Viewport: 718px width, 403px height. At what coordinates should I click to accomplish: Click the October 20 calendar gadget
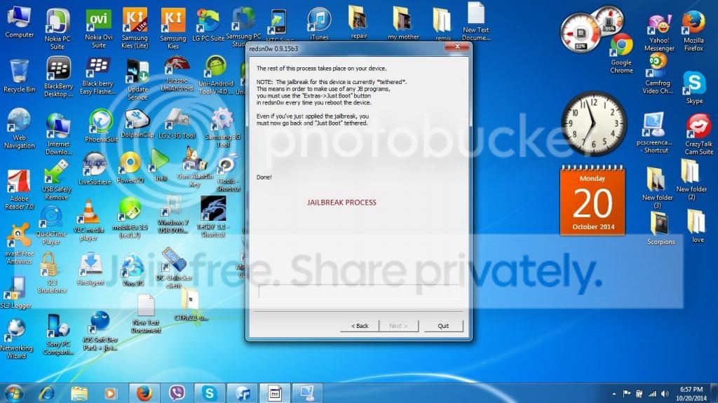592,200
